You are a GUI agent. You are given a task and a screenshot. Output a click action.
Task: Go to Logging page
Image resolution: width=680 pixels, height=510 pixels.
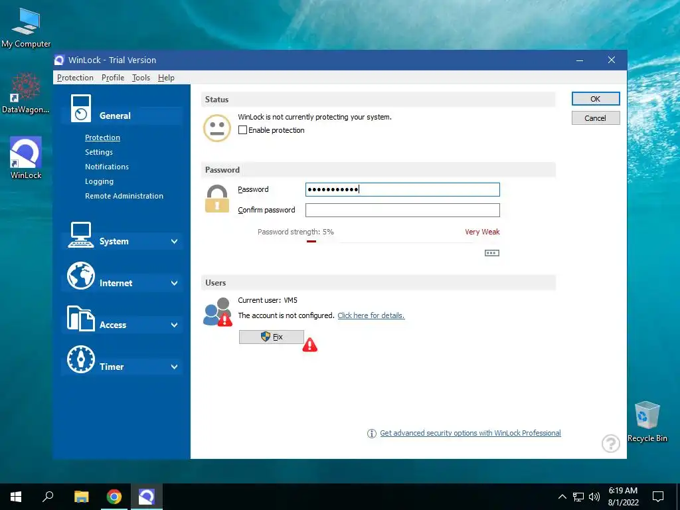[x=100, y=182]
